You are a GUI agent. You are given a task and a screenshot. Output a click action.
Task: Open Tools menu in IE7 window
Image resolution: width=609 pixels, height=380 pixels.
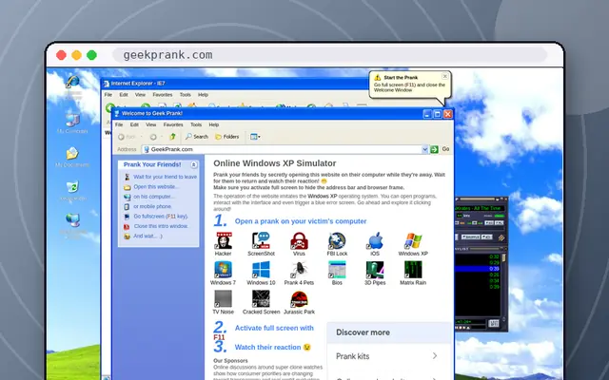click(186, 95)
